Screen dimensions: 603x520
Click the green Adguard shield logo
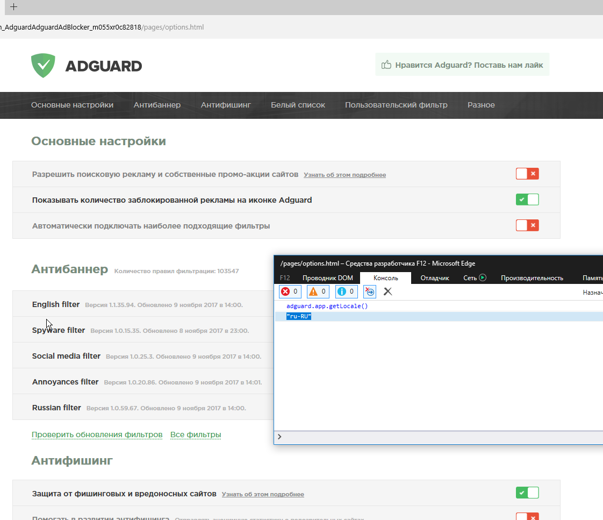[42, 64]
